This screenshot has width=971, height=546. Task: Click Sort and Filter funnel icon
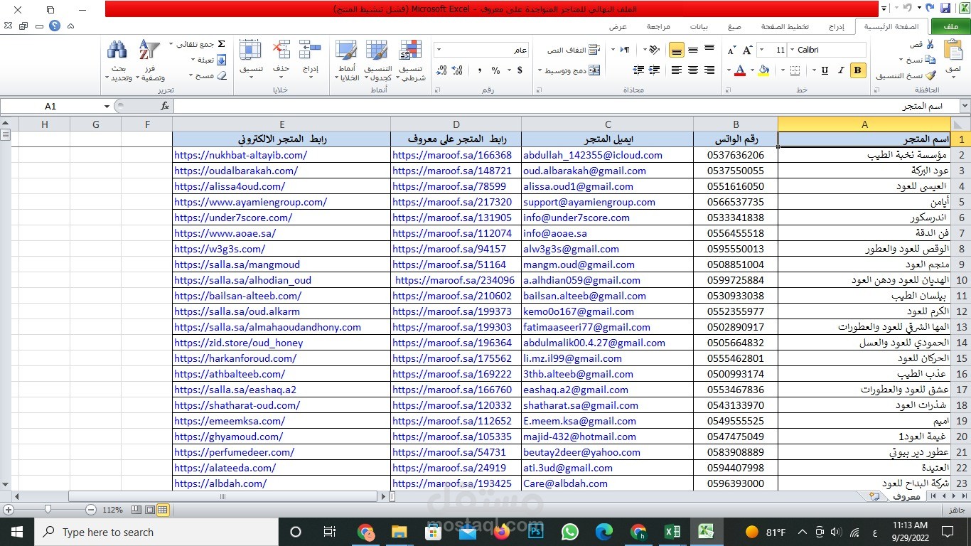tap(149, 50)
